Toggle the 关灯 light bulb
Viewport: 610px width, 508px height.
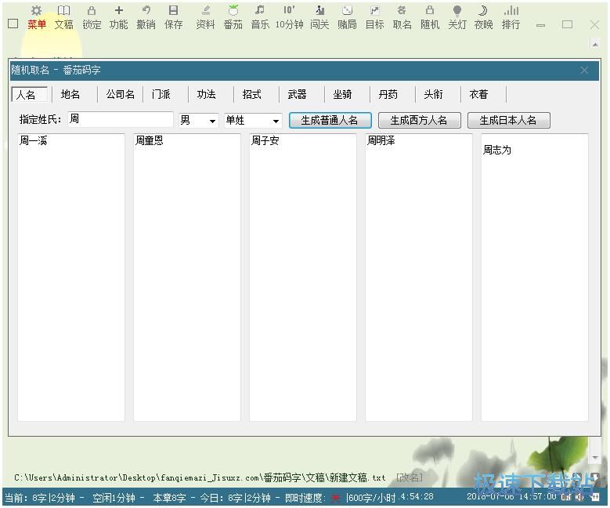tap(457, 11)
